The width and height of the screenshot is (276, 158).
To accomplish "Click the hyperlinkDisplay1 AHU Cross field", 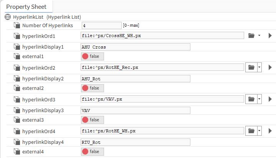I will tap(135, 47).
